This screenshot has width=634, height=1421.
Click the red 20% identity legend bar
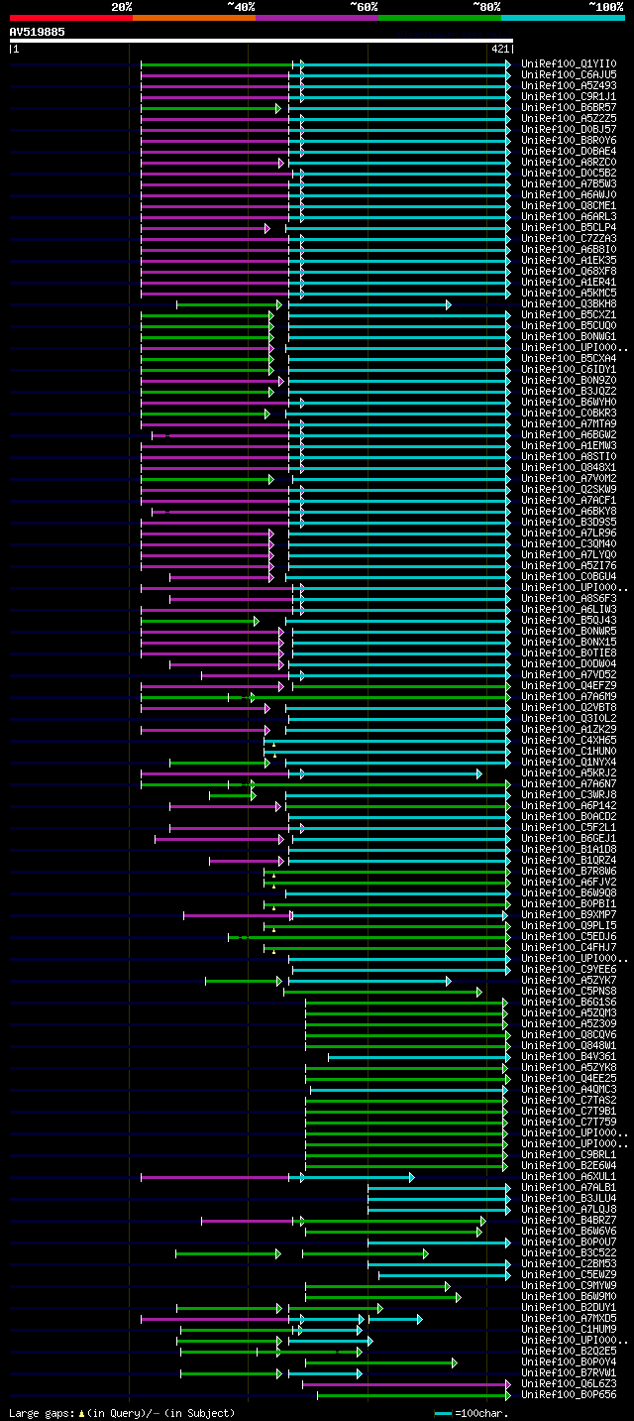click(71, 18)
